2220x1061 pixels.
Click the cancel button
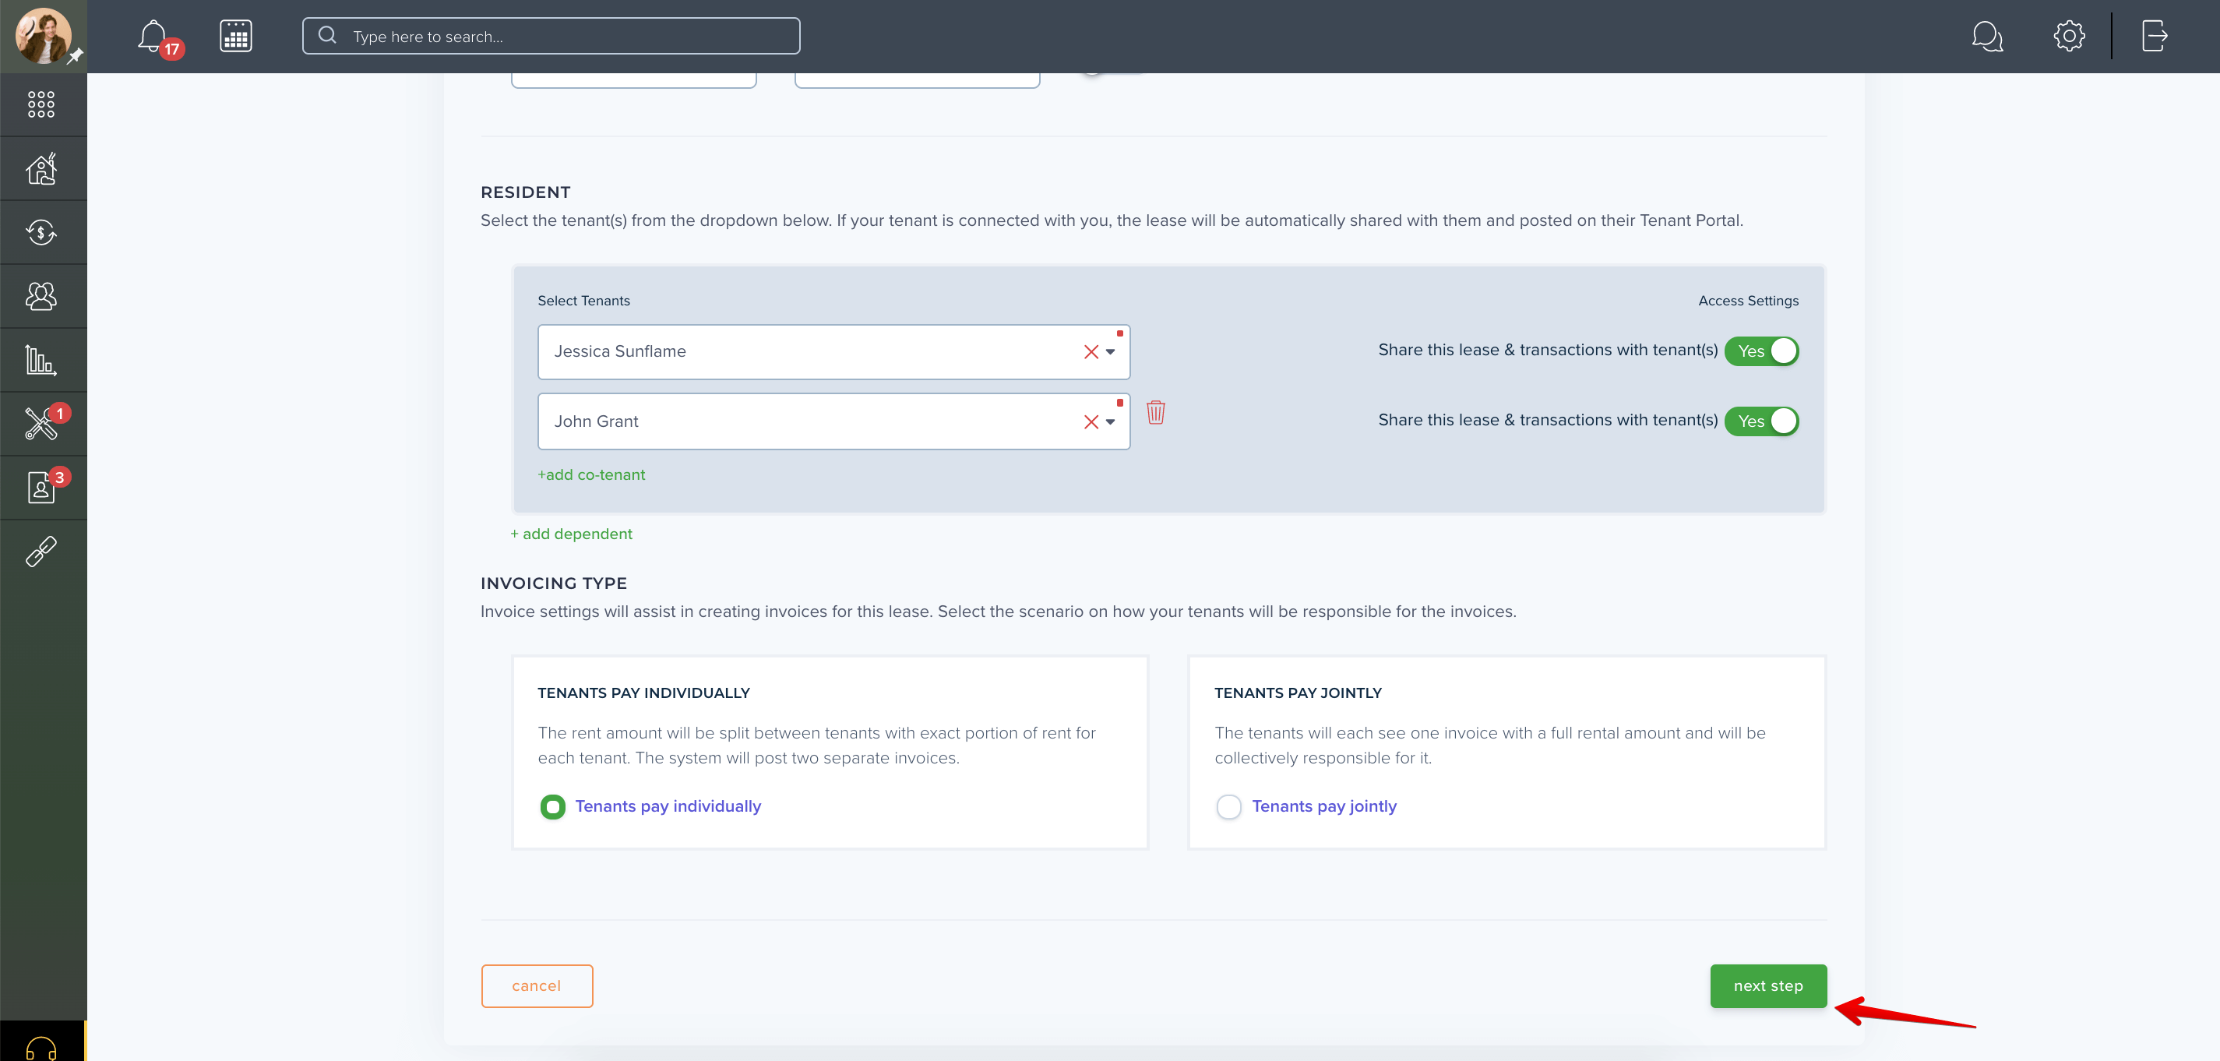click(537, 986)
